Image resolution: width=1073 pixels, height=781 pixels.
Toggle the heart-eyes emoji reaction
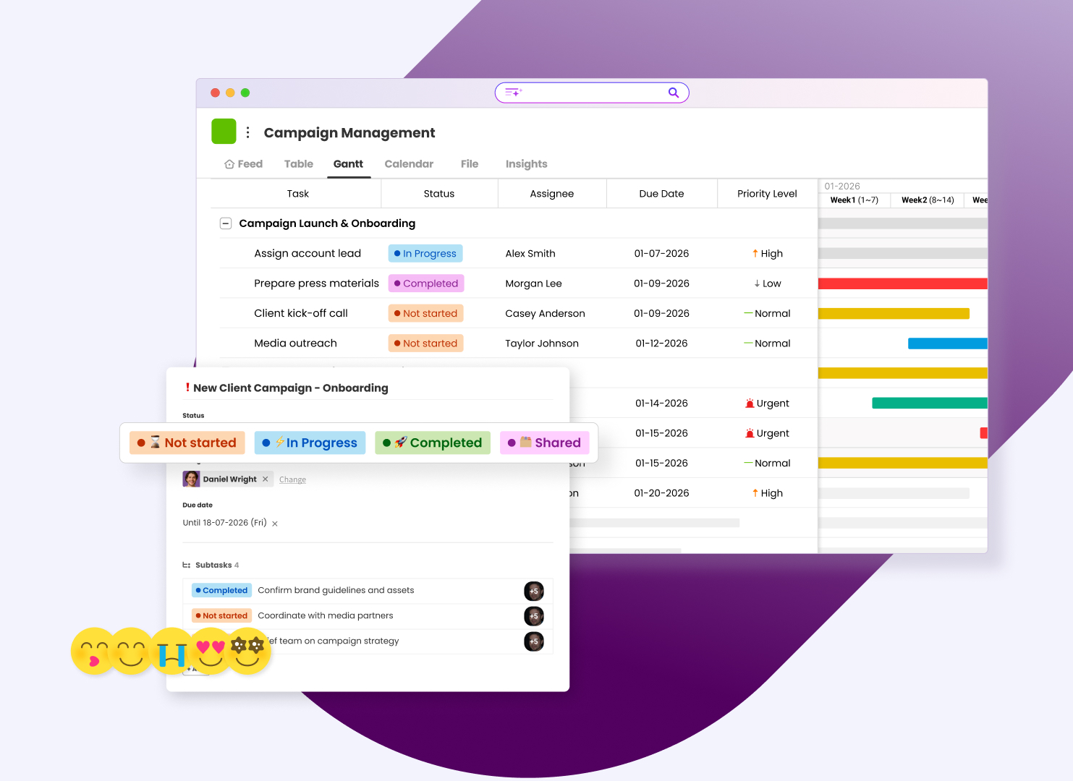coord(210,651)
